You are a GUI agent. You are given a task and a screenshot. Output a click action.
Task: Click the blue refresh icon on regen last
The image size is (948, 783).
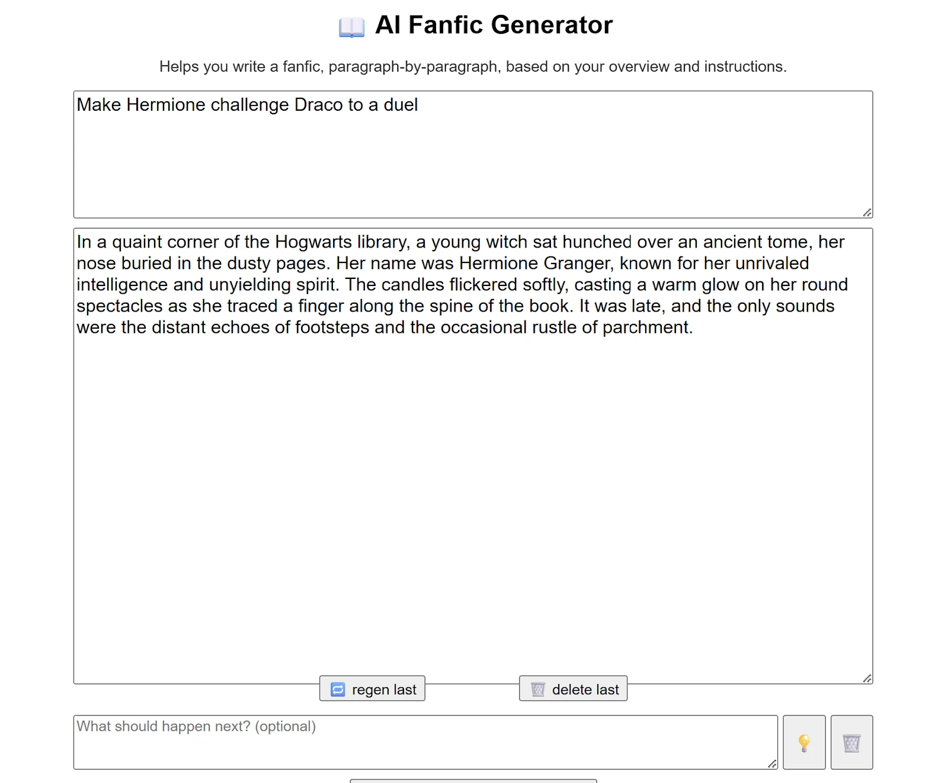pyautogui.click(x=338, y=689)
